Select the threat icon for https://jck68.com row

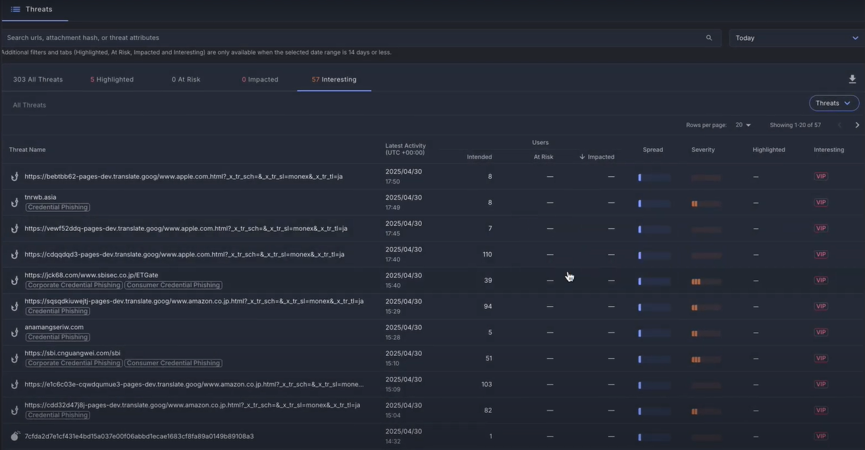click(x=14, y=280)
